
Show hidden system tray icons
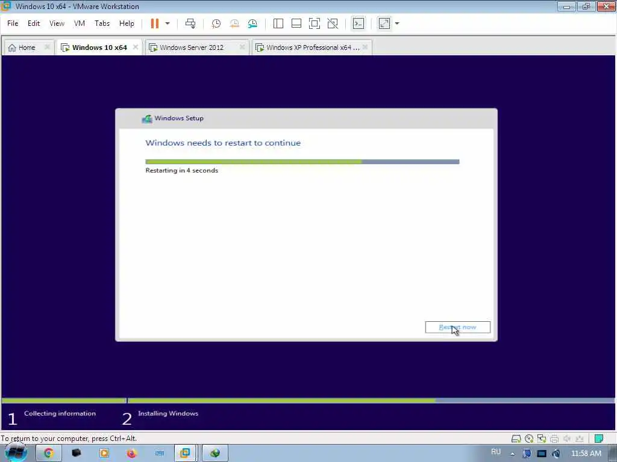click(x=512, y=454)
